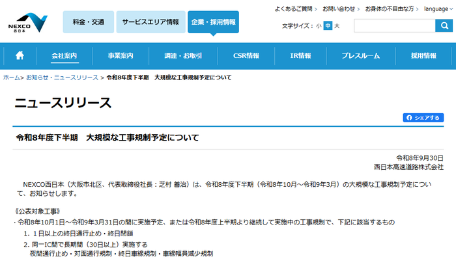The height and width of the screenshot is (259, 456).
Task: Open the 料金・交通 tab
Action: tap(89, 22)
